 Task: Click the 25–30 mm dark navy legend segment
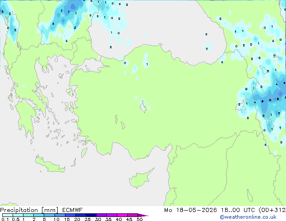[91, 215]
